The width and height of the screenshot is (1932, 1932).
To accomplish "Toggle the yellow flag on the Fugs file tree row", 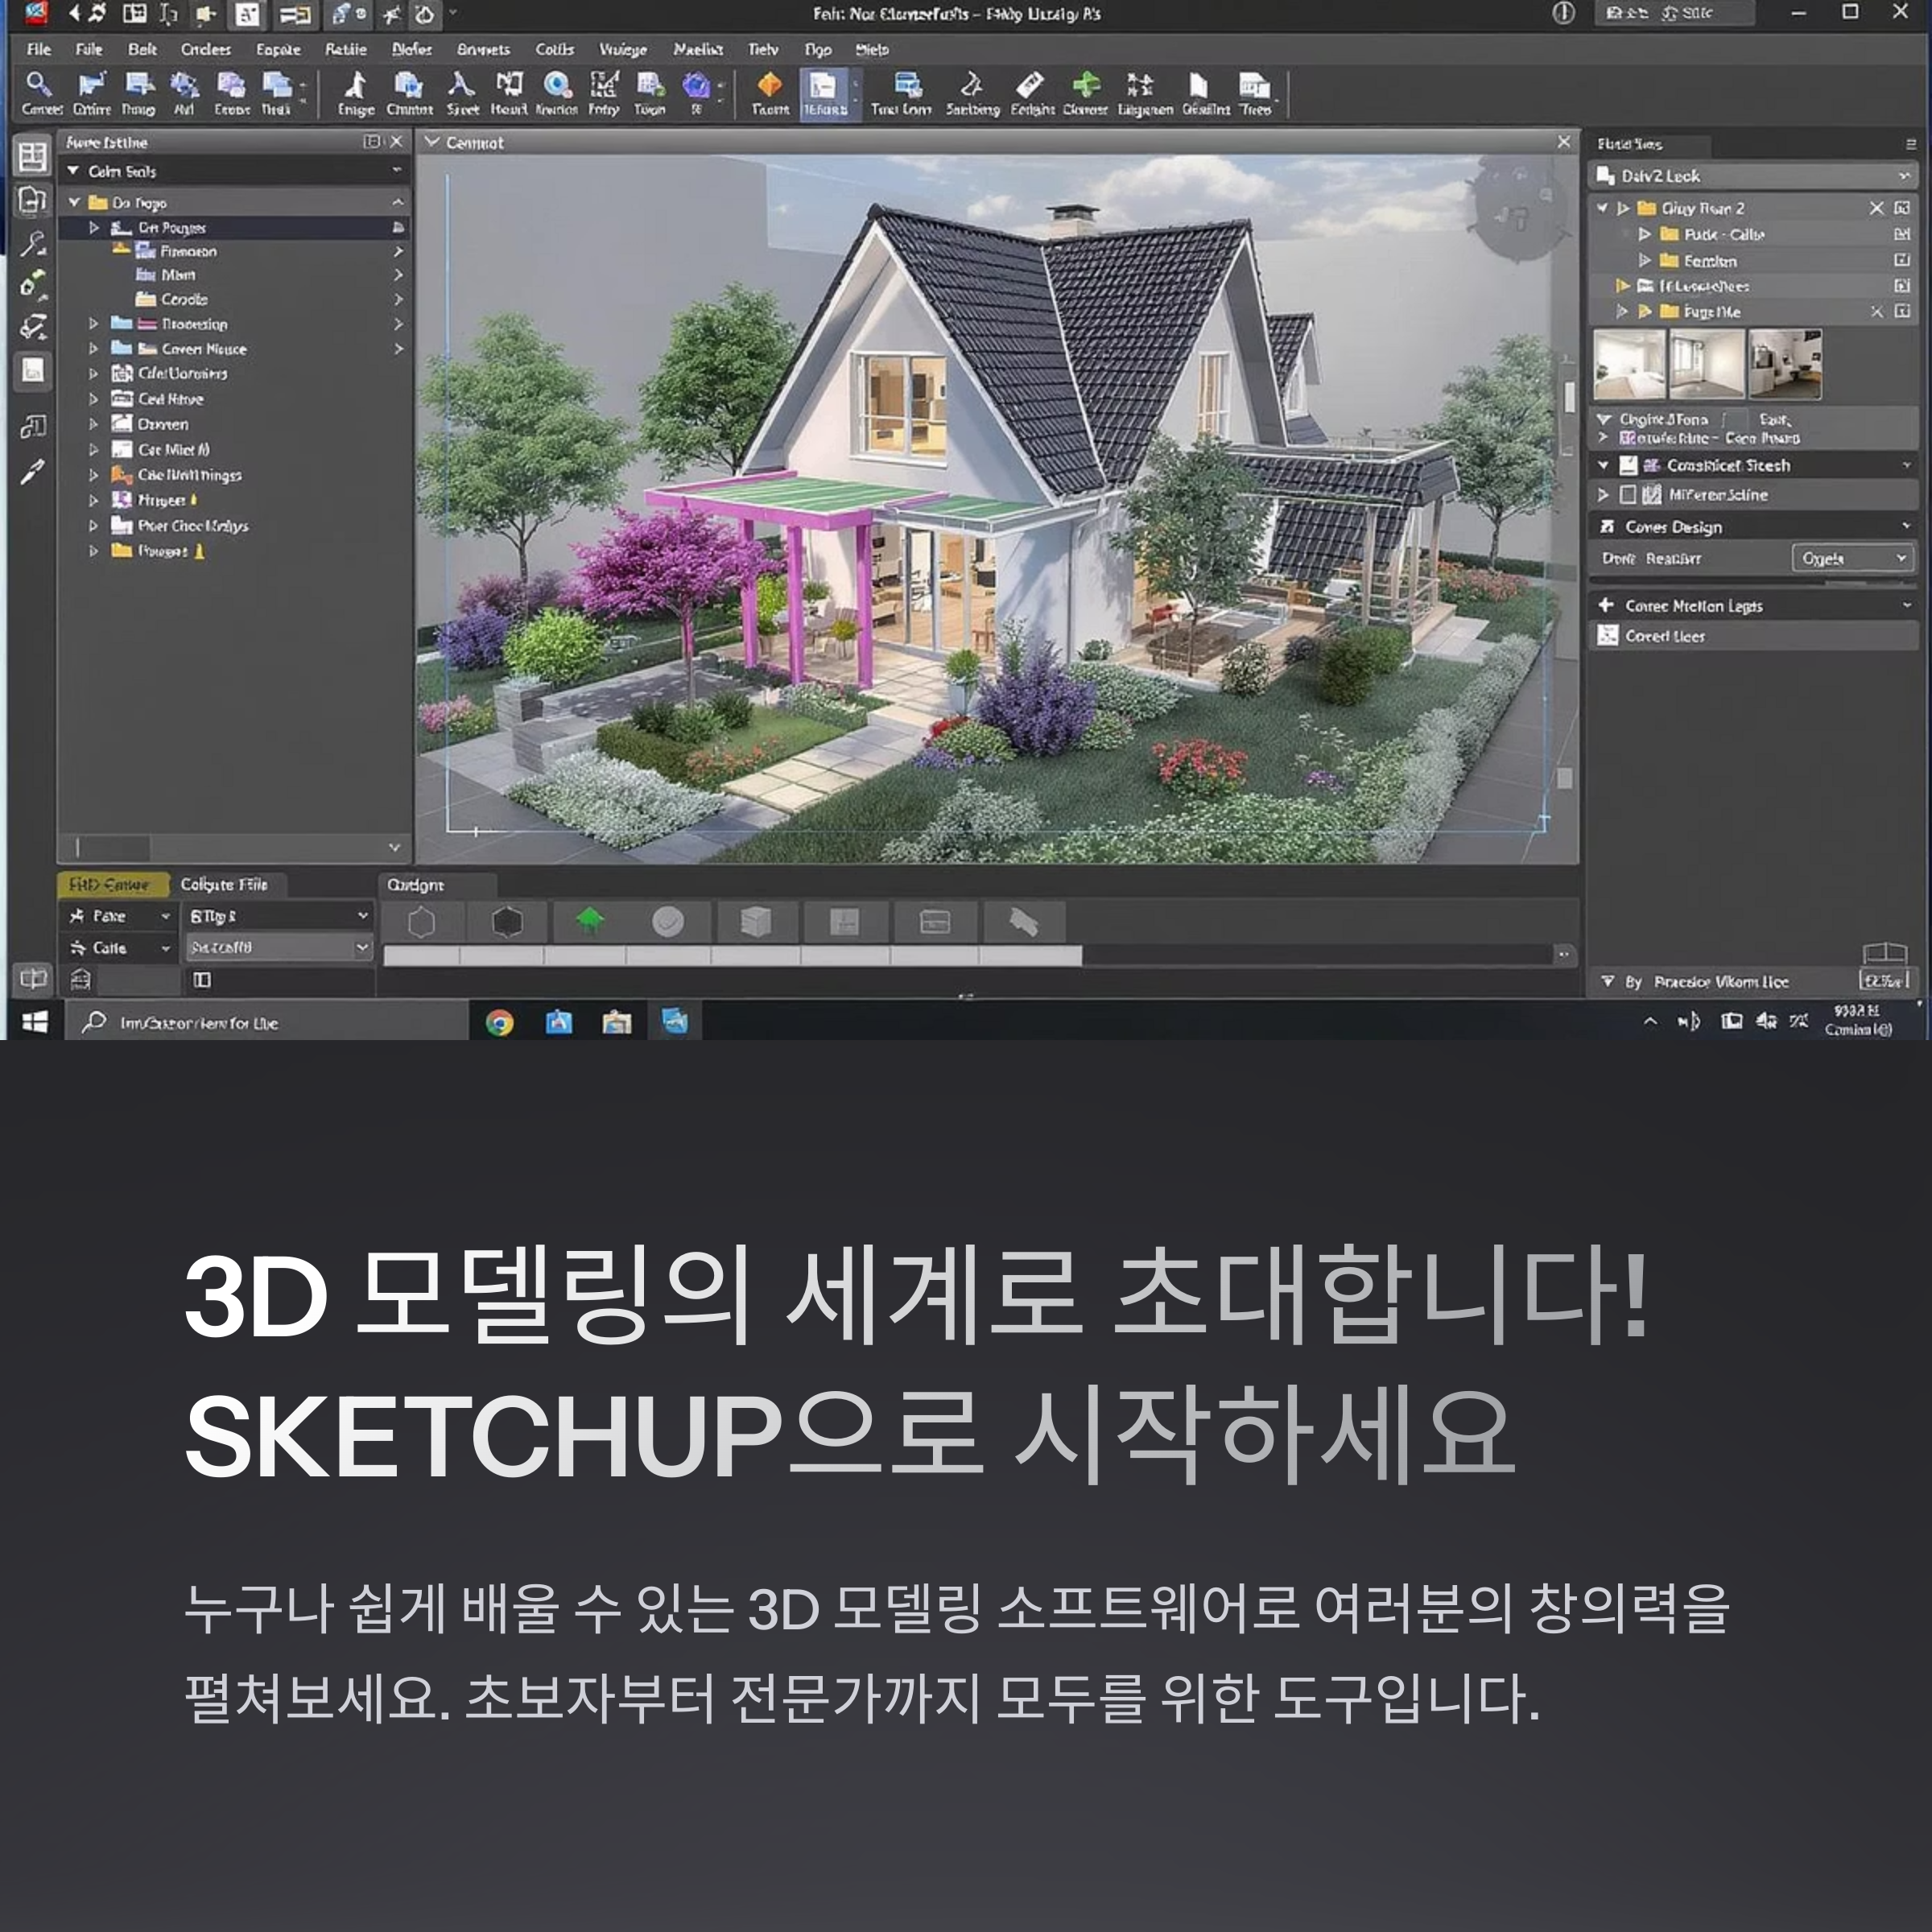I will 1645,312.
